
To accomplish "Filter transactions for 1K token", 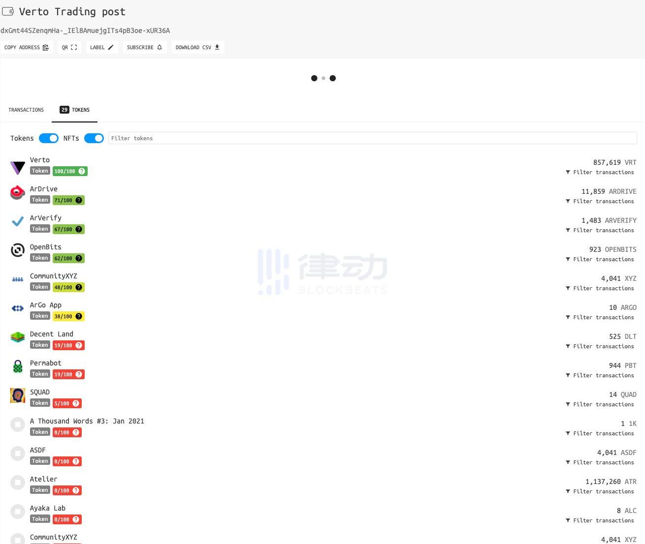I will click(x=600, y=433).
